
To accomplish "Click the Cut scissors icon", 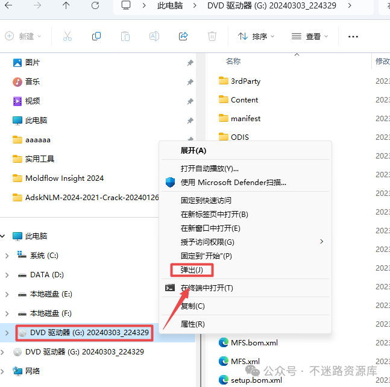I will pyautogui.click(x=68, y=36).
